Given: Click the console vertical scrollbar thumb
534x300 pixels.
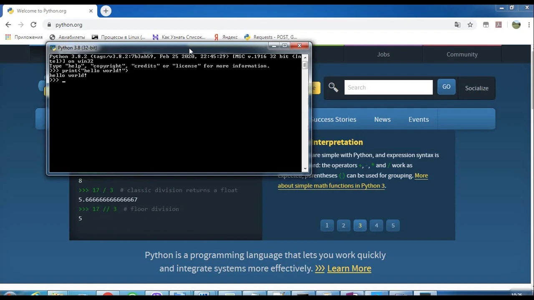Looking at the screenshot, I should [305, 65].
